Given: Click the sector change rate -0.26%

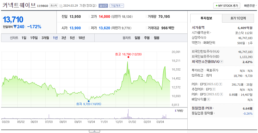Looking at the screenshot, I should pyautogui.click(x=248, y=114).
